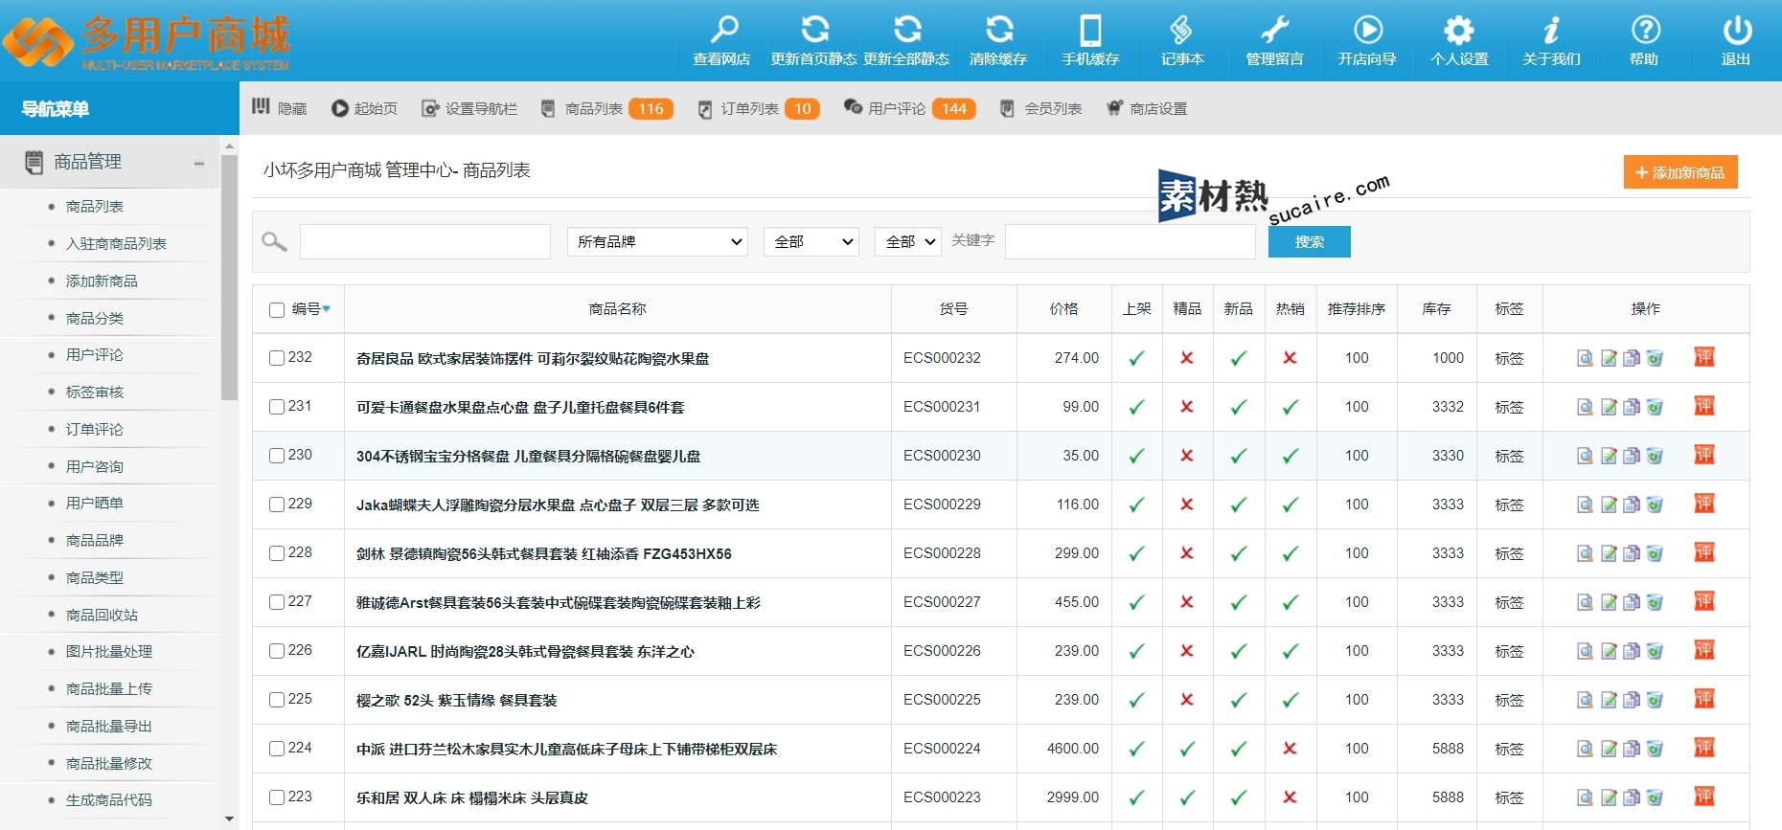Viewport: 1782px width, 830px height.
Task: Collapse the 商品管理 sidebar section
Action: (199, 163)
